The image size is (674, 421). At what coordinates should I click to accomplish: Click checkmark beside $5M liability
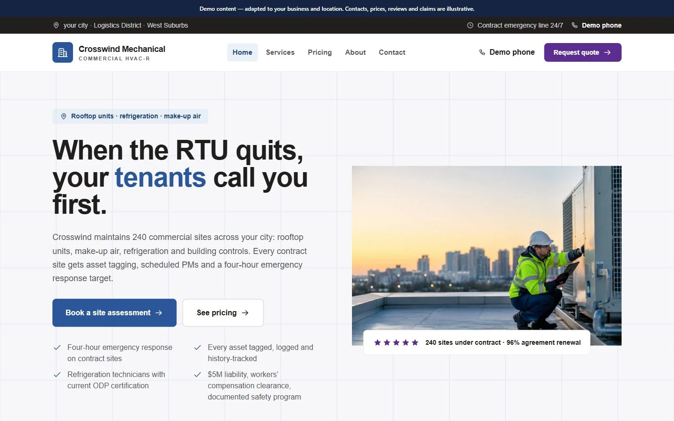pyautogui.click(x=198, y=375)
